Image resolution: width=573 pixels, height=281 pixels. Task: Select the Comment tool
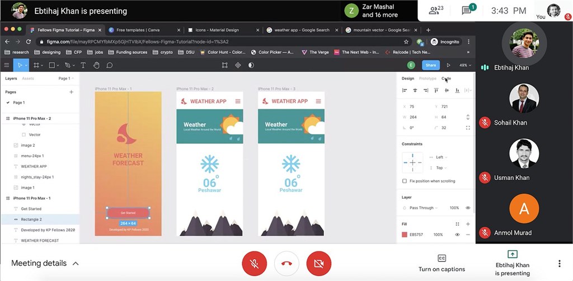pyautogui.click(x=110, y=65)
